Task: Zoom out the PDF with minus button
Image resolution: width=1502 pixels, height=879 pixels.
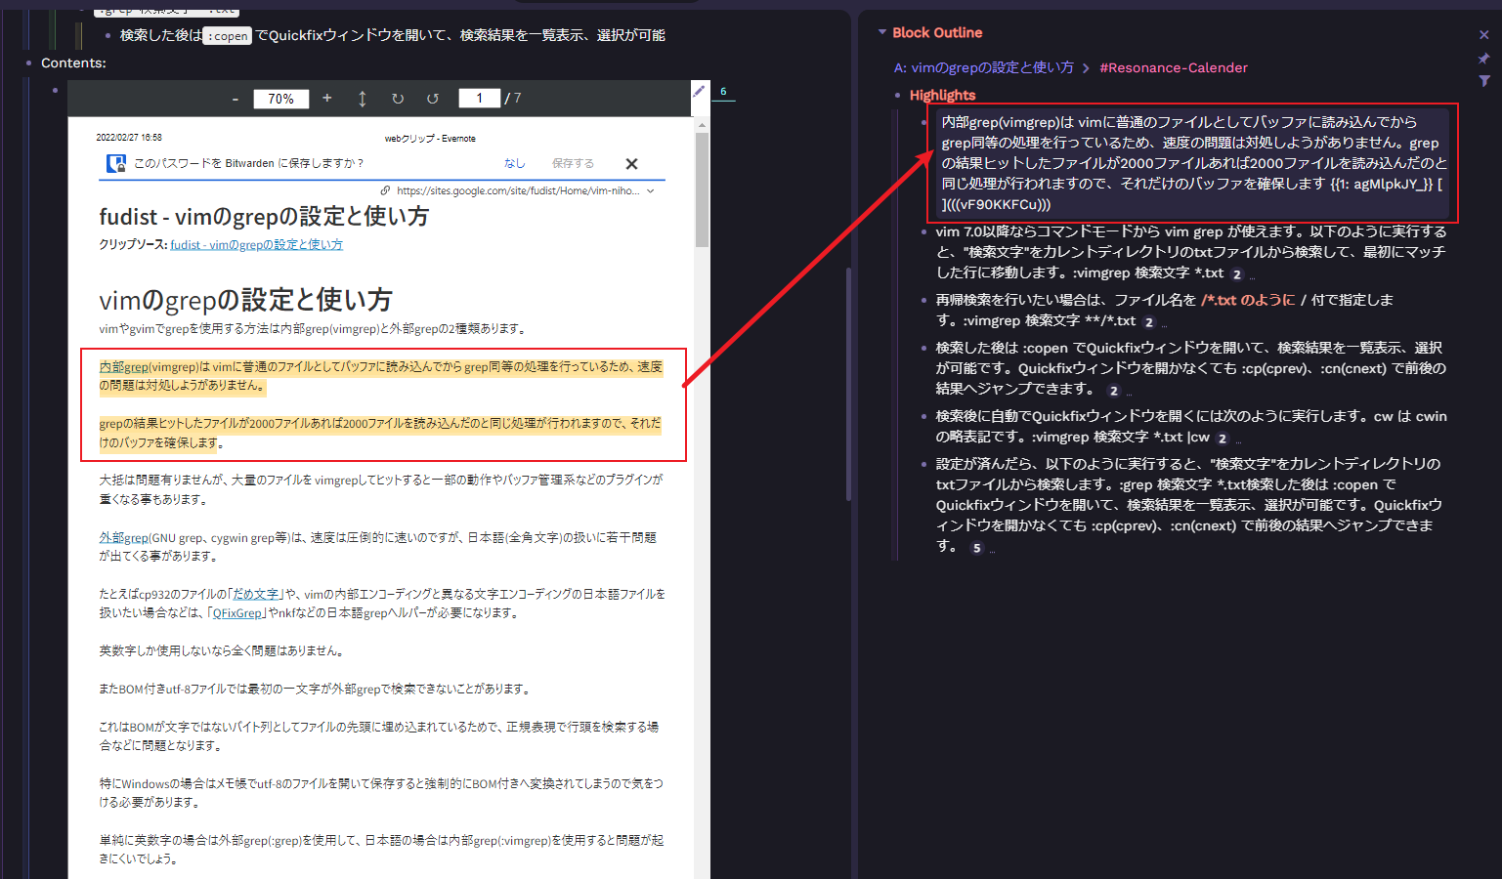Action: (236, 99)
